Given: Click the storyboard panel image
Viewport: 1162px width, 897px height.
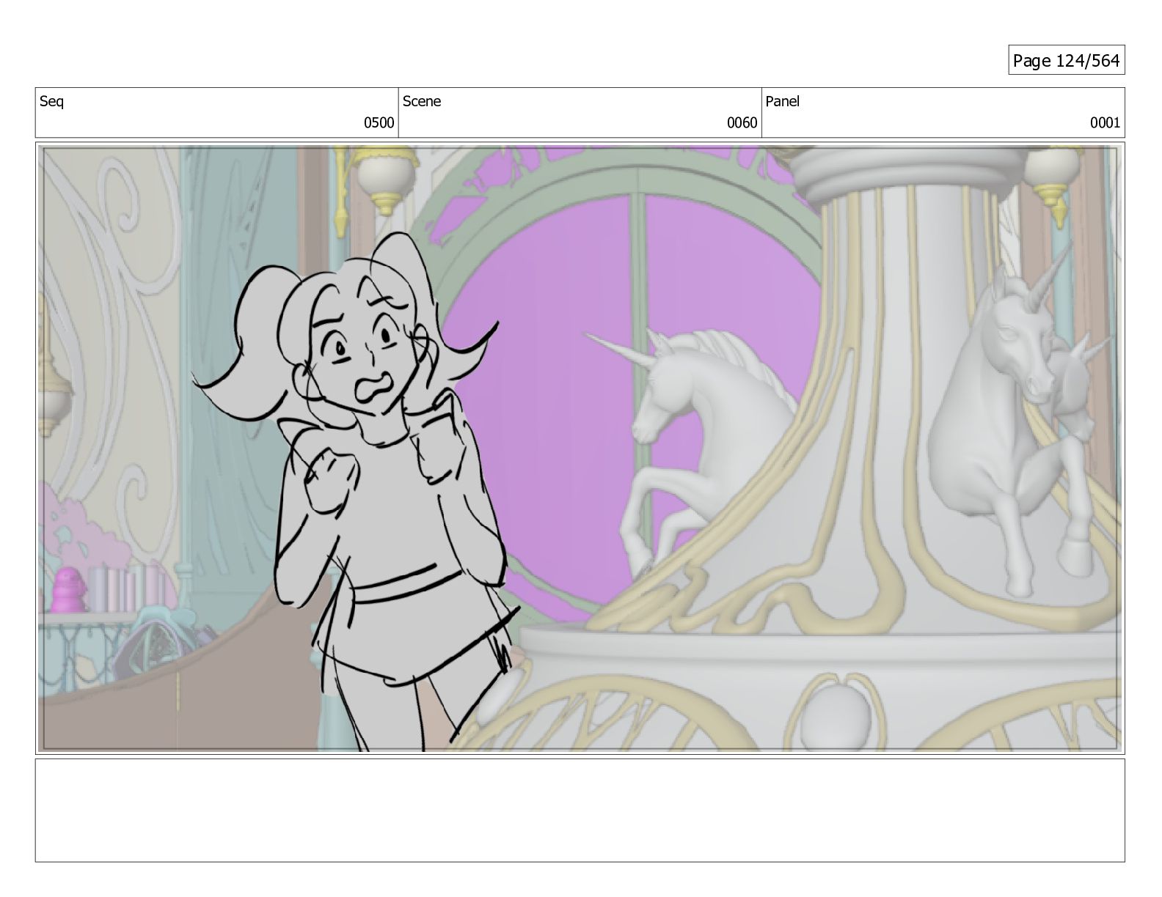Looking at the screenshot, I should 580,448.
